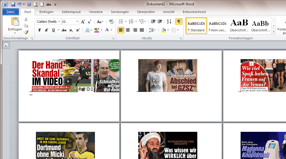
Task: Select the Format Painter brush icon
Action: [26, 32]
